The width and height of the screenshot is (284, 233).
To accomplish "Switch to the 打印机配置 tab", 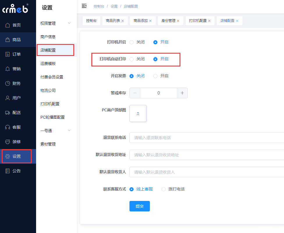I will pos(198,21).
